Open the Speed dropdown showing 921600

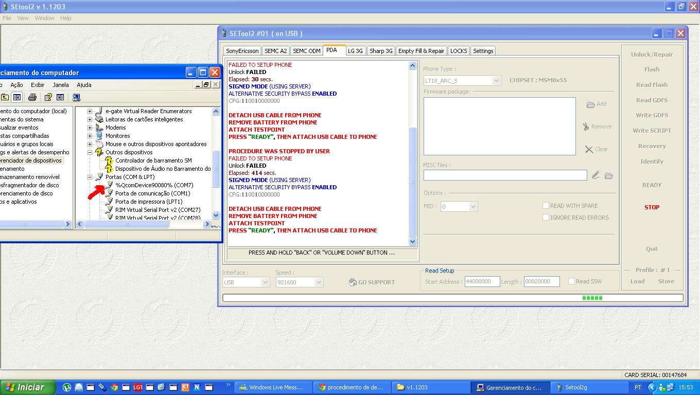point(319,282)
